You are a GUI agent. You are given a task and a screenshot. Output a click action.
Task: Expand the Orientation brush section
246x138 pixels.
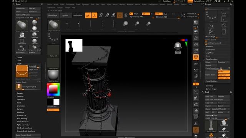tap(21, 106)
